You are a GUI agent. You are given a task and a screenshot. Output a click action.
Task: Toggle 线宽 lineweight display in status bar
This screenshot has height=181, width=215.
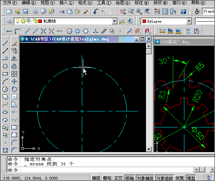(x=179, y=178)
